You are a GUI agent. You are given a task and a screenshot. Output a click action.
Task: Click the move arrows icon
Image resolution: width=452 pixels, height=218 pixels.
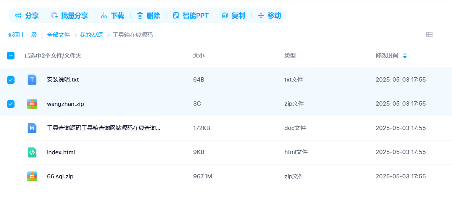261,16
